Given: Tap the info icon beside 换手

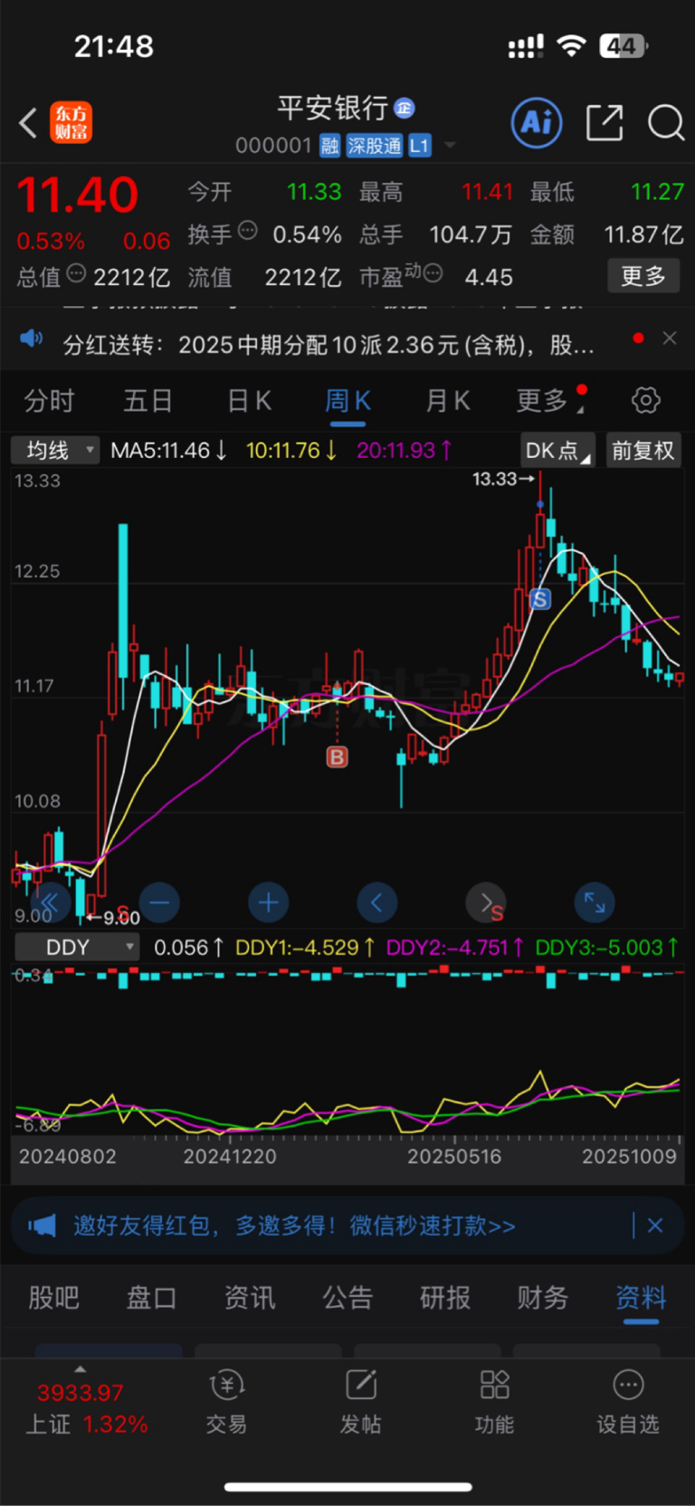Looking at the screenshot, I should click(247, 232).
